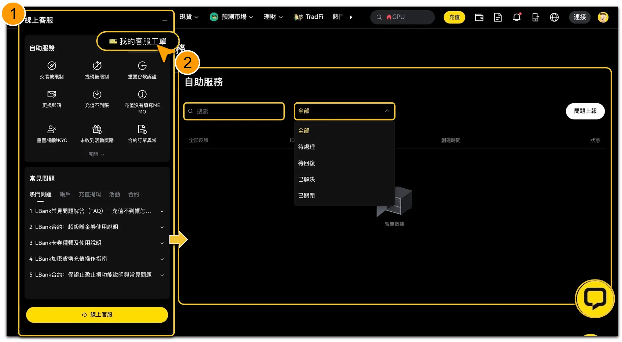Select 已解決 in the status dropdown list

click(344, 179)
